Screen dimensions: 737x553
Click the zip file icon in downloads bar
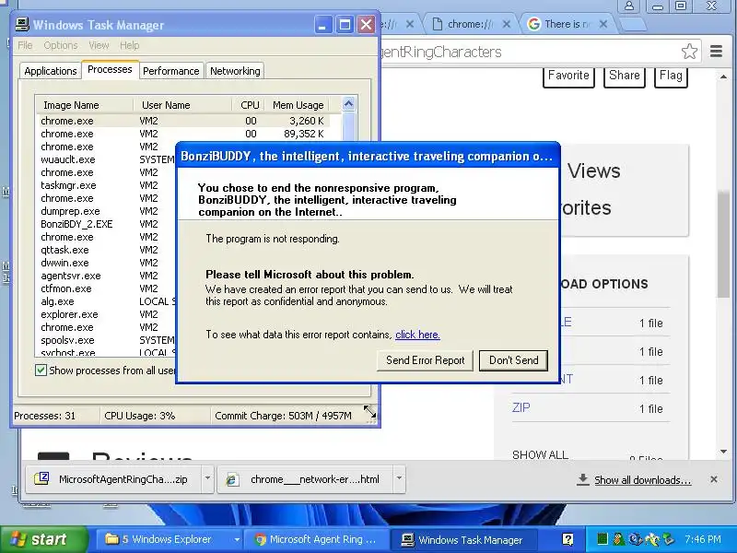[x=41, y=478]
